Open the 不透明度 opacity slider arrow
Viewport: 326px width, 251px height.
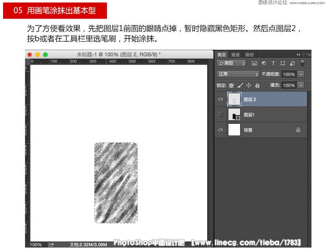(301, 74)
